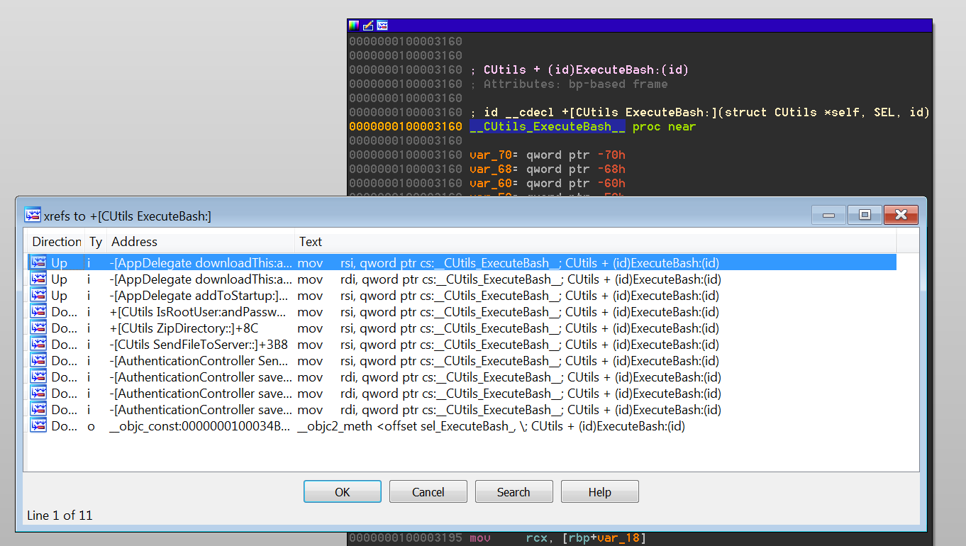Click type 'o' in __objc_const row
Image resolution: width=966 pixels, height=546 pixels.
point(91,426)
